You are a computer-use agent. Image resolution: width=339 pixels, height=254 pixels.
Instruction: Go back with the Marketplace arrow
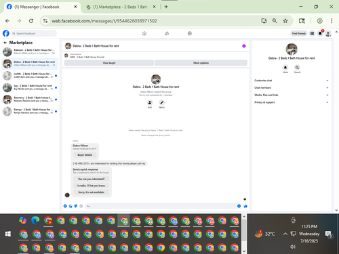(x=5, y=43)
